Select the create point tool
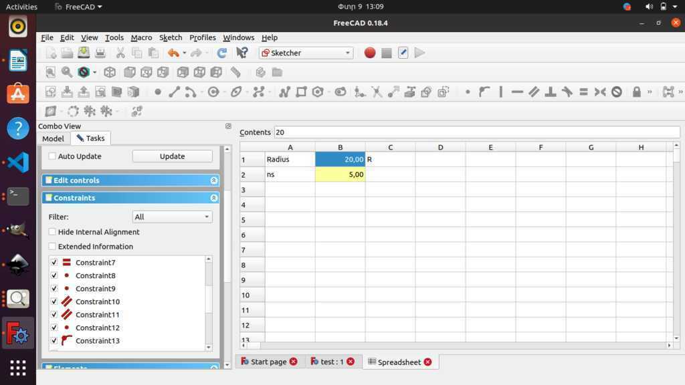This screenshot has width=685, height=385. coord(158,92)
